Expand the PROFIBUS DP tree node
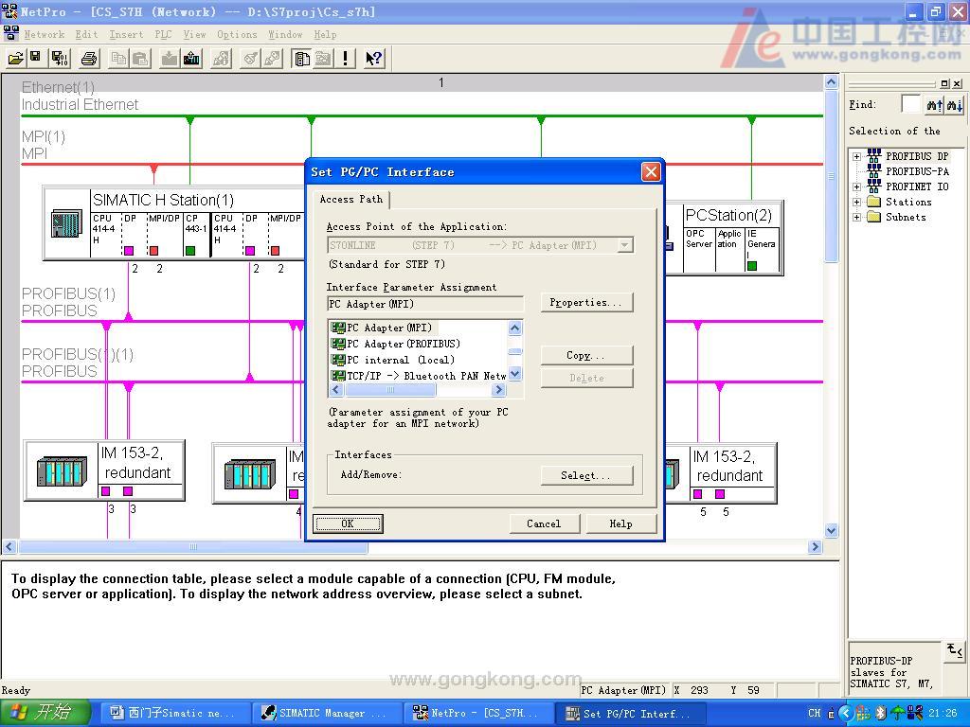 856,156
